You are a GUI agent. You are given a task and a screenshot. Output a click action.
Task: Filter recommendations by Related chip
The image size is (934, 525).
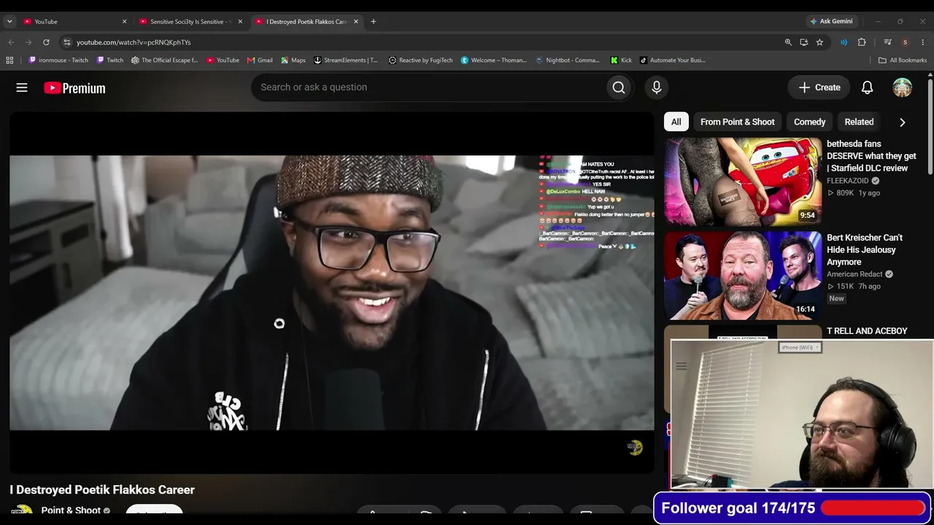coord(859,122)
